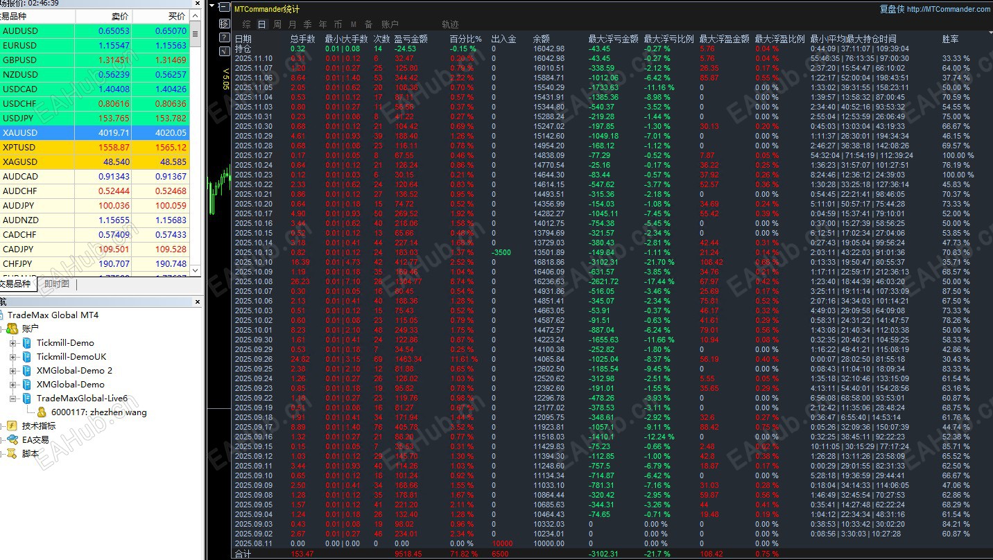Select the 季 quarterly statistics tab
The width and height of the screenshot is (993, 560).
click(x=307, y=24)
